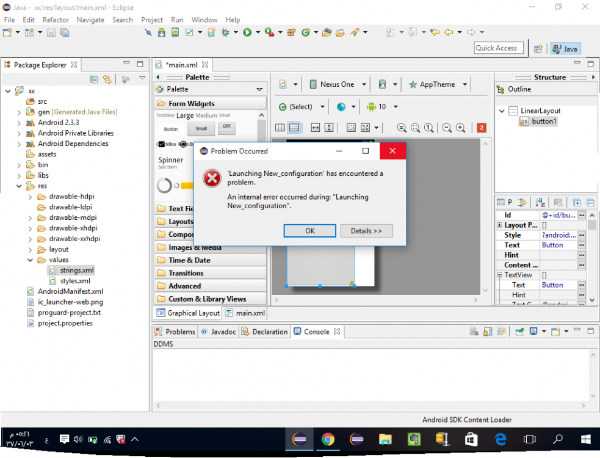600x458 pixels.
Task: Toggle show advanced properties icon
Action: point(522,203)
